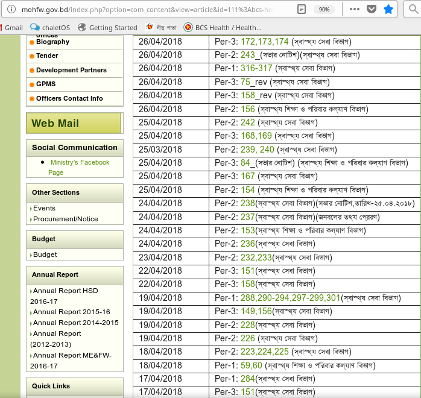The image size is (421, 398).
Task: Select GPMS in the sidebar menu
Action: 46,84
